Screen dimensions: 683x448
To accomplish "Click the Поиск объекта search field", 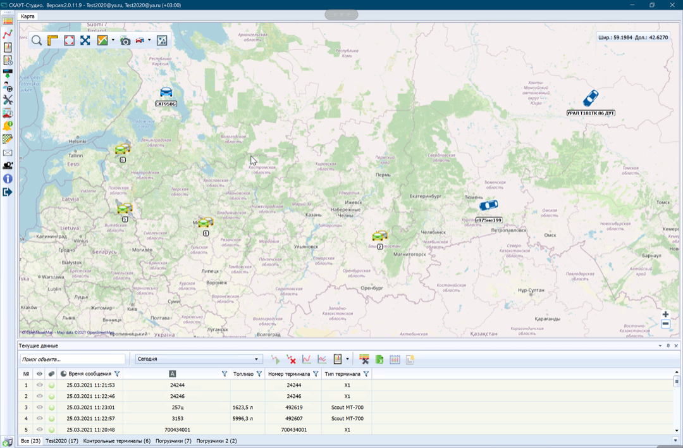I will [73, 359].
